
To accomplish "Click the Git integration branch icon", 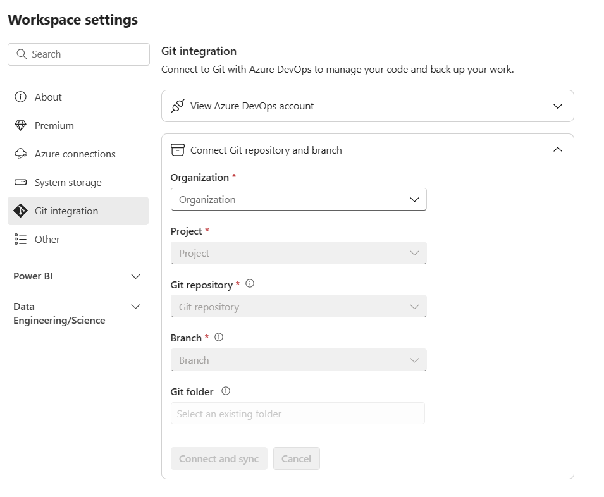I will [20, 211].
